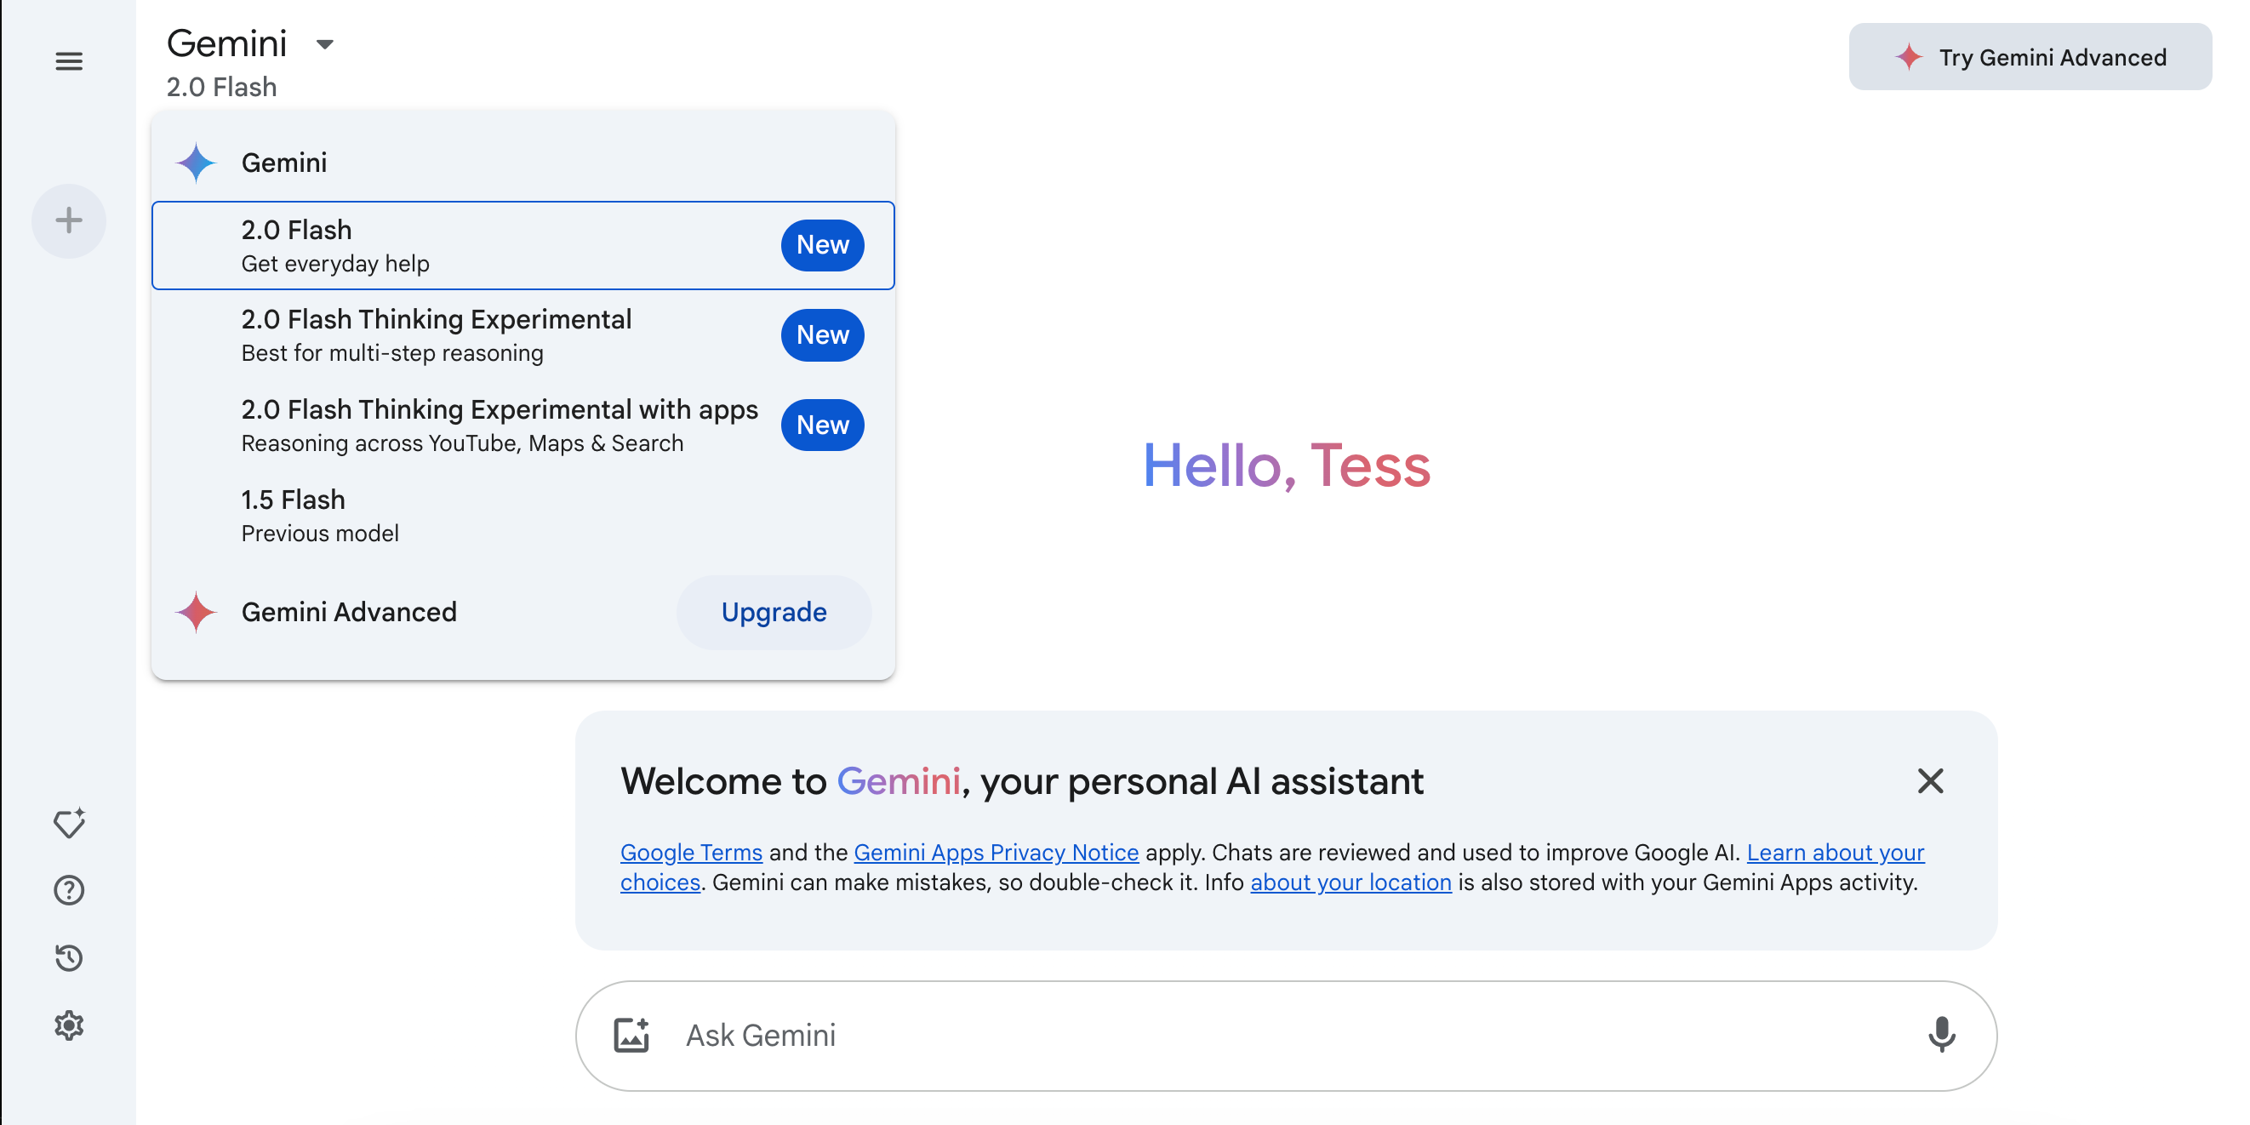Click the red Gemini Advanced star icon
The height and width of the screenshot is (1125, 2250).
(195, 611)
